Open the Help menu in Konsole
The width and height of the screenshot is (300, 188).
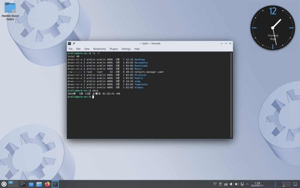coord(137,49)
